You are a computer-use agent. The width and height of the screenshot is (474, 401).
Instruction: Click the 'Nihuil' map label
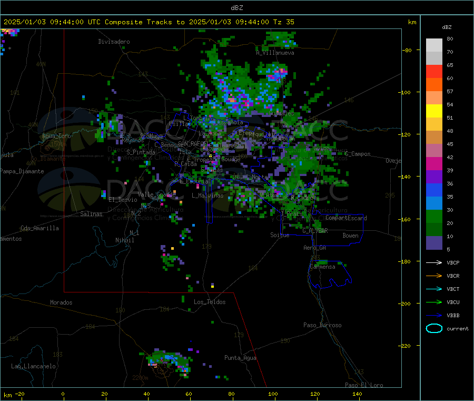[124, 240]
